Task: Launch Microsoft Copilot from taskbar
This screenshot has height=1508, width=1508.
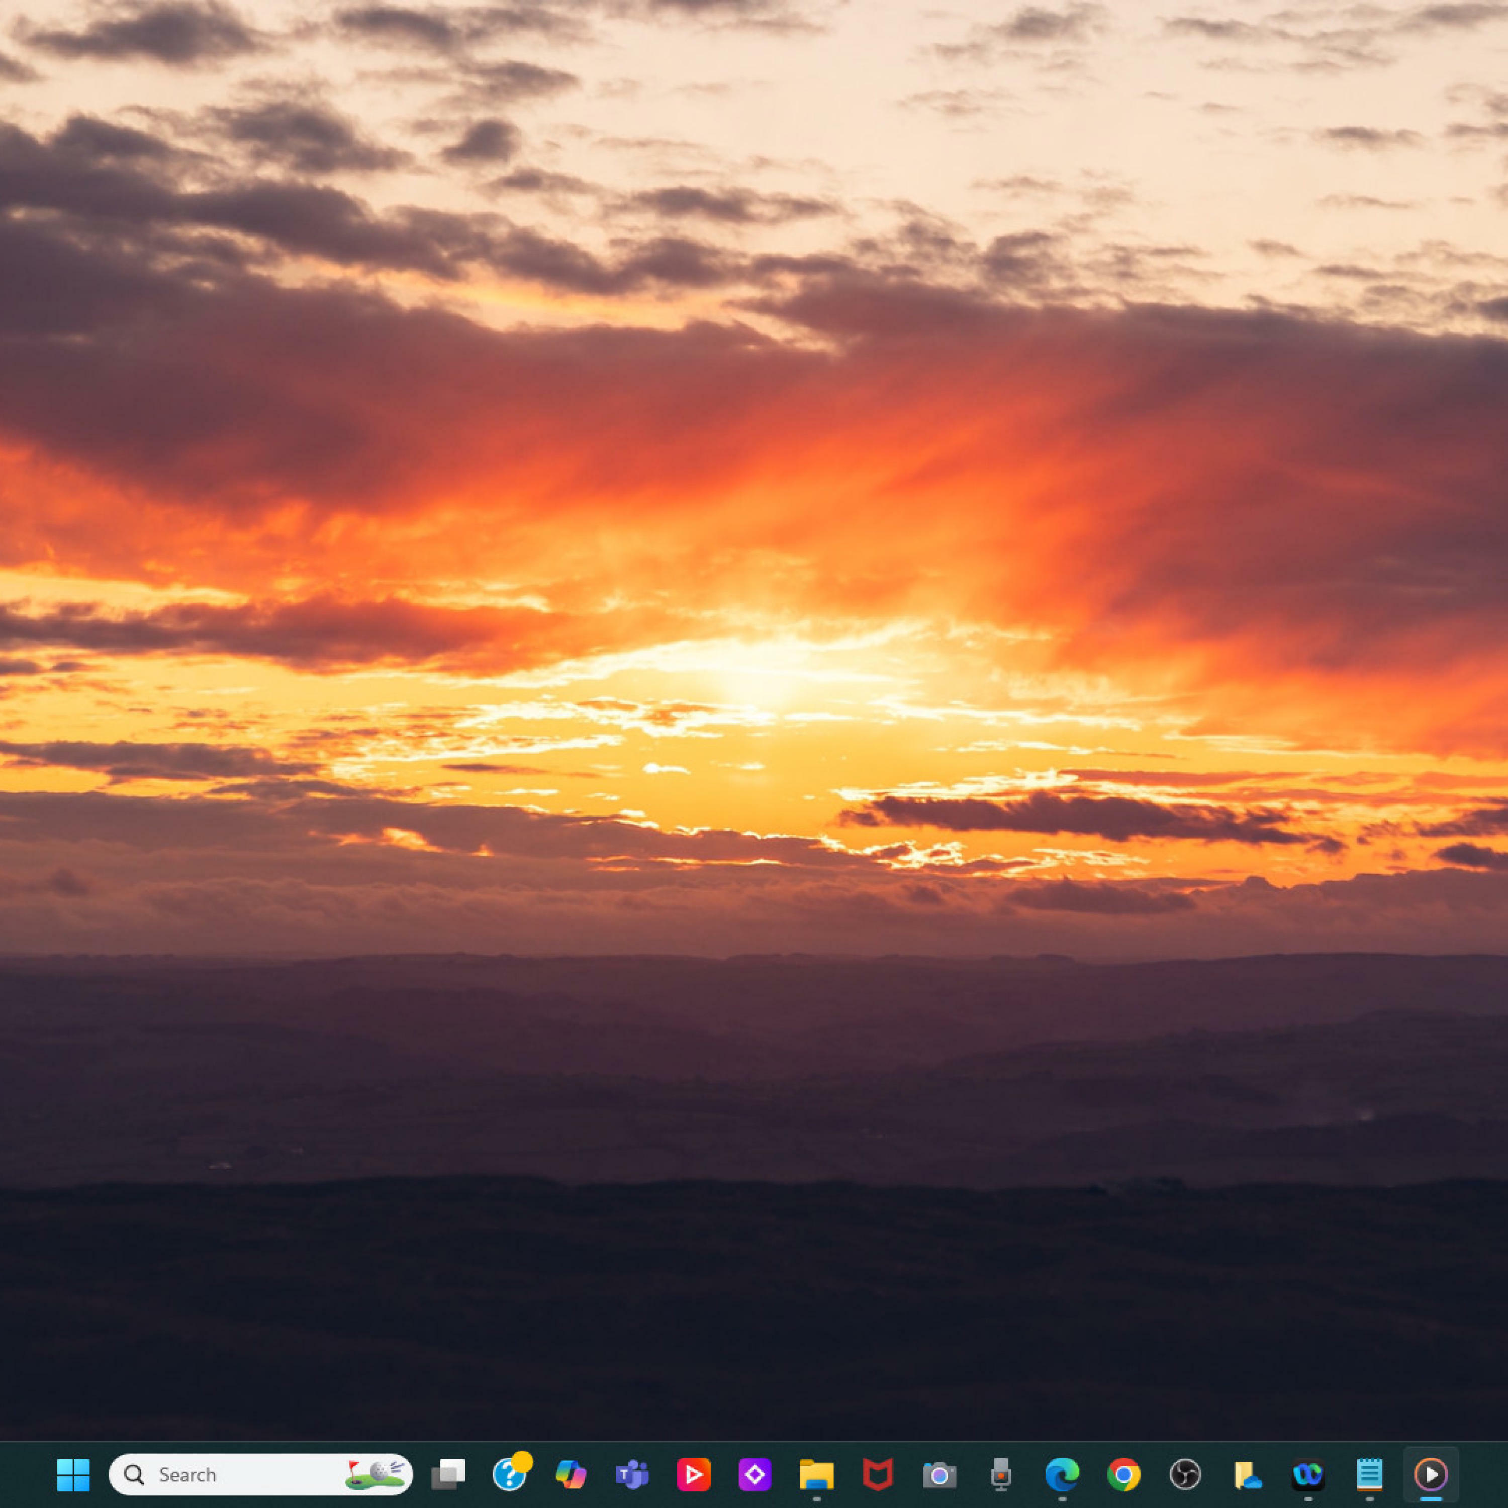Action: (x=571, y=1474)
